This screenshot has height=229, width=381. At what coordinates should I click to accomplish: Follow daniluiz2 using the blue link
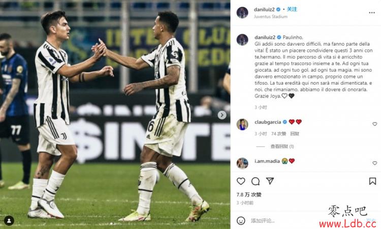[x=292, y=9]
